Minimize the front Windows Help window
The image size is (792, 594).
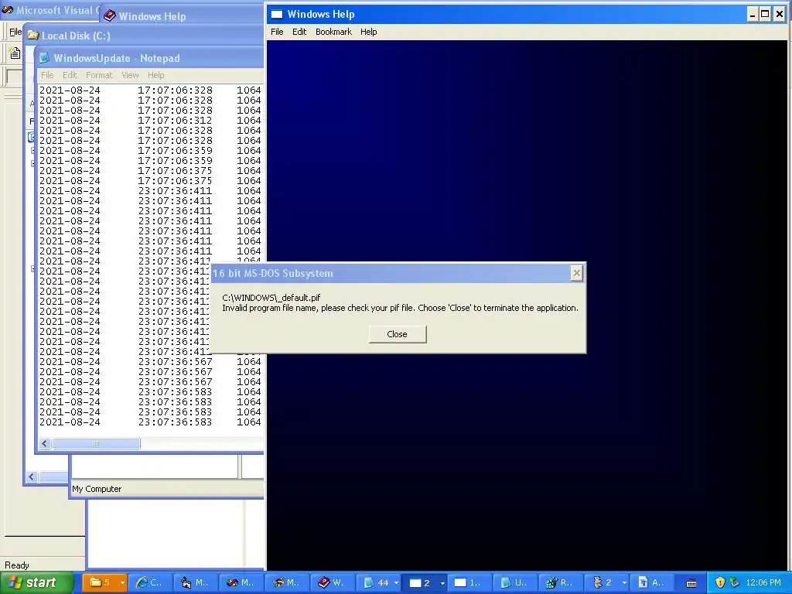click(x=752, y=14)
